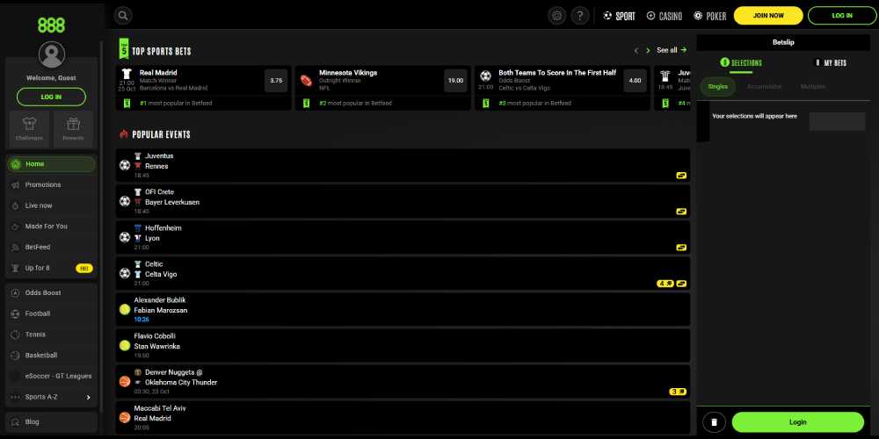Click See all top sports bets
879x439 pixels.
coord(671,50)
